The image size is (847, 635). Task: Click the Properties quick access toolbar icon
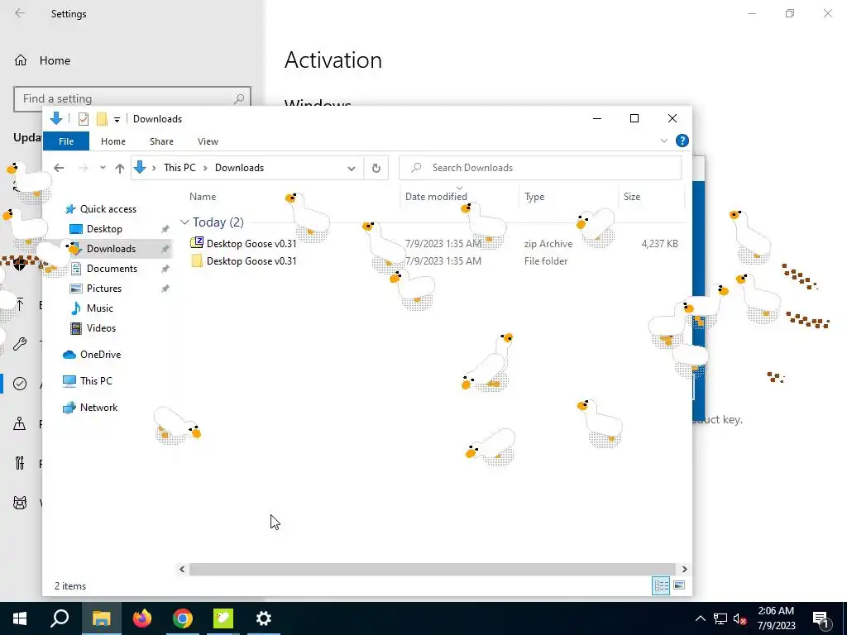pos(84,119)
